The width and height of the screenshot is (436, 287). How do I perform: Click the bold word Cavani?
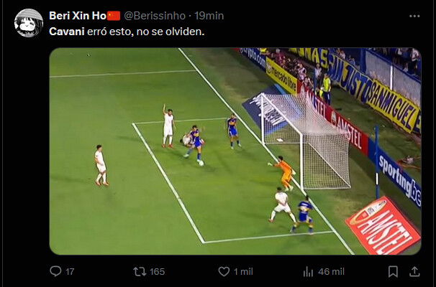tap(67, 32)
